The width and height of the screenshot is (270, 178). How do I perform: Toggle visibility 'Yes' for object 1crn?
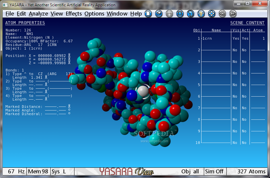click(x=236, y=39)
